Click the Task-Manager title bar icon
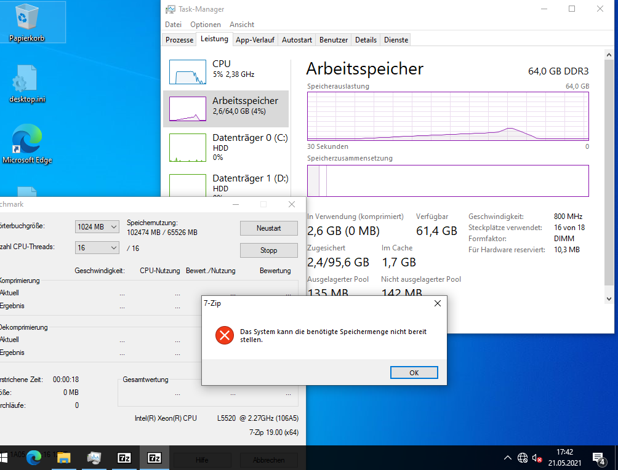 pos(171,9)
